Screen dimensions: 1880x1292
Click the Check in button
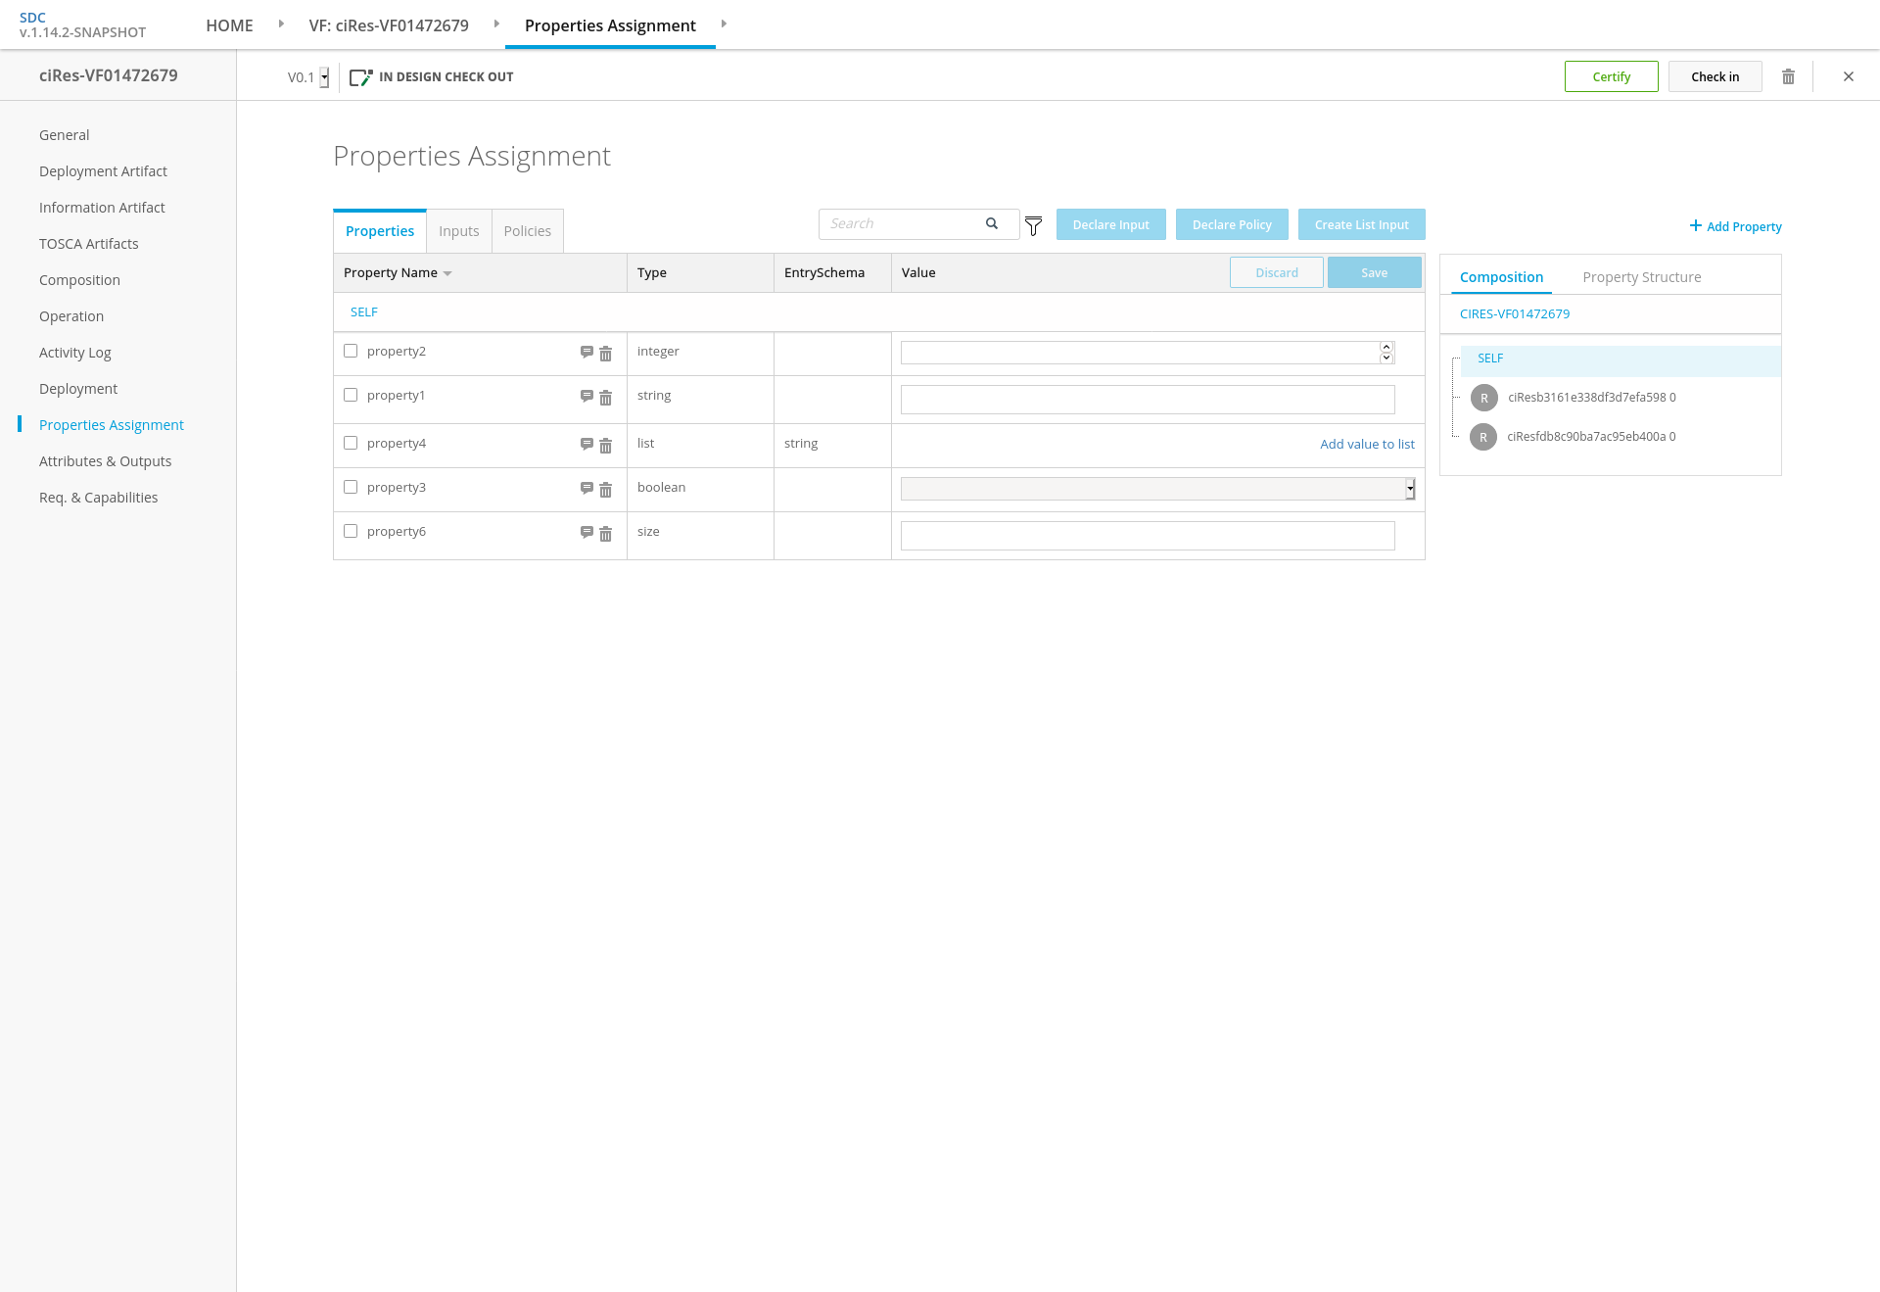(1715, 76)
